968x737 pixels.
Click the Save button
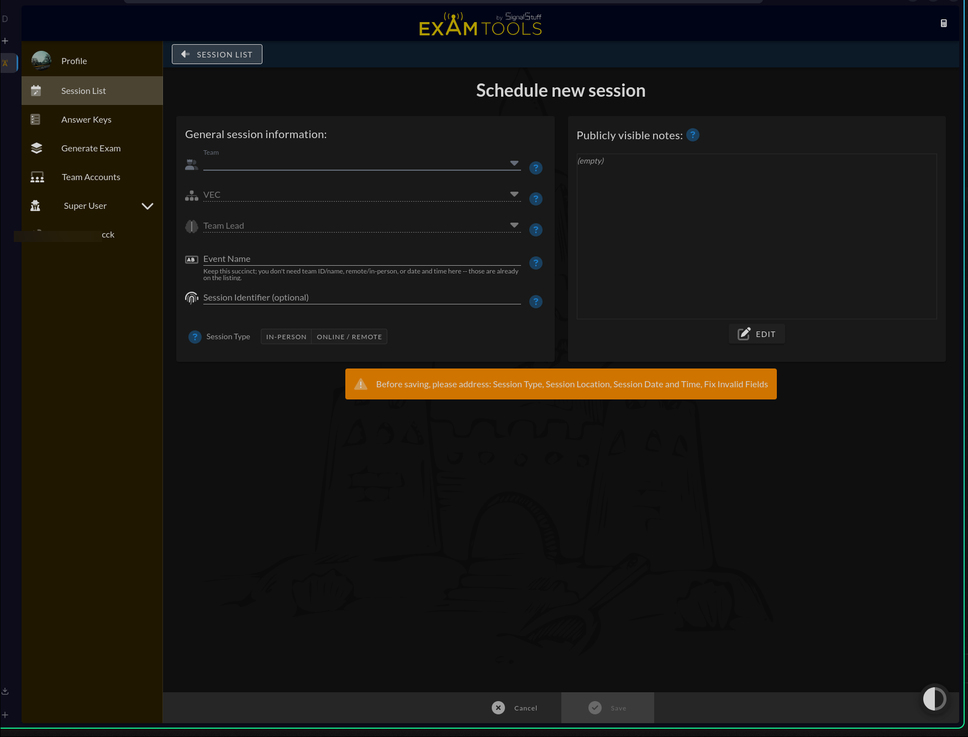tap(608, 708)
